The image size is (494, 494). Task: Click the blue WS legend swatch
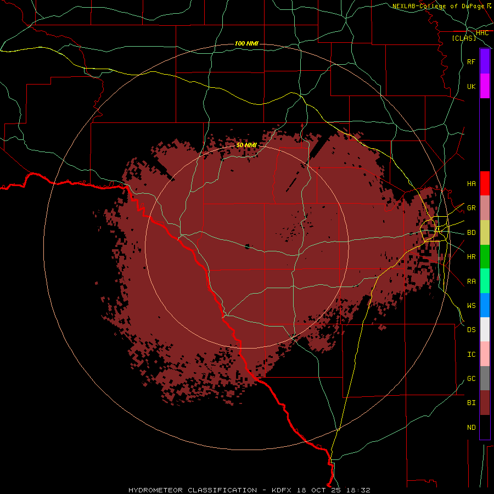point(485,305)
